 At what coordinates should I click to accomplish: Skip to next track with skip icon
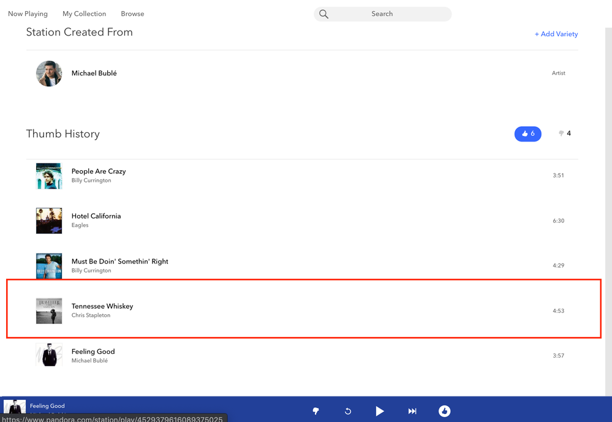tap(412, 411)
